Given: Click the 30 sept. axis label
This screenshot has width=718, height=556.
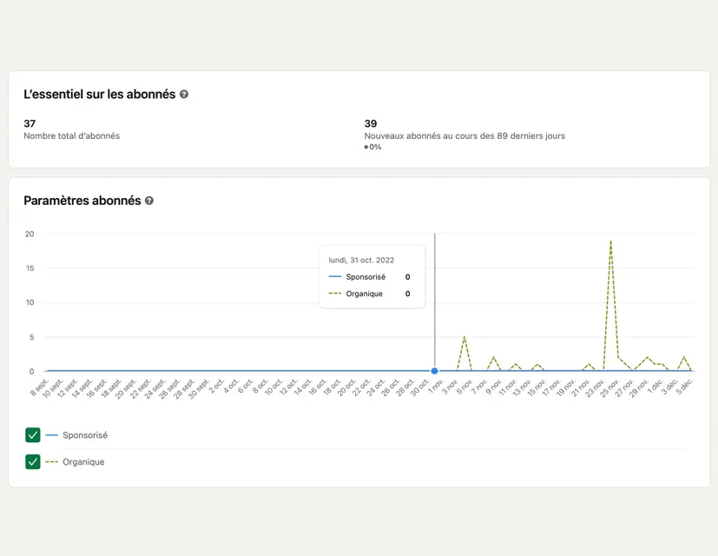Looking at the screenshot, I should pos(198,388).
